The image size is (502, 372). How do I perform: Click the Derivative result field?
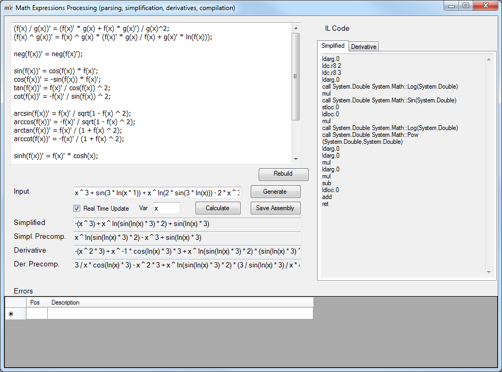[x=187, y=251]
